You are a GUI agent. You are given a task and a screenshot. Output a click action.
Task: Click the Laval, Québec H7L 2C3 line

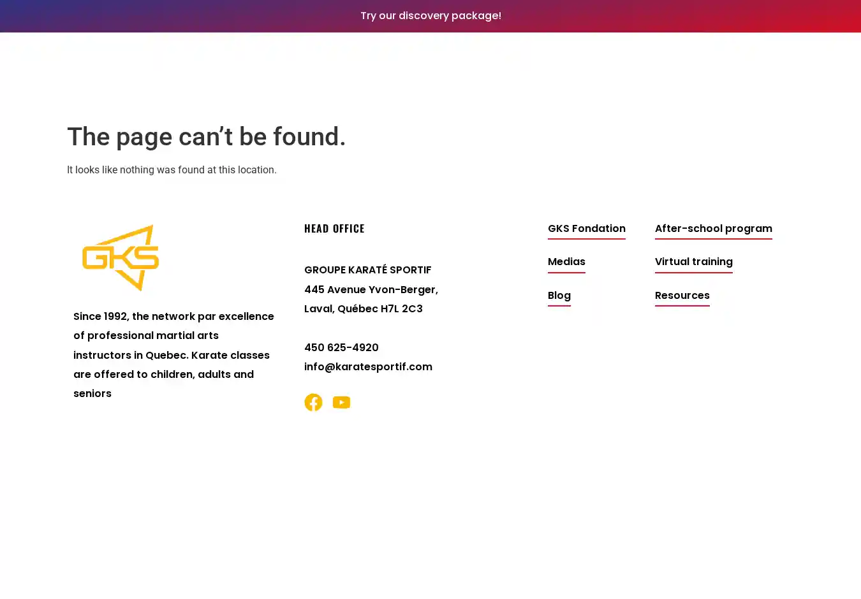[x=363, y=308]
